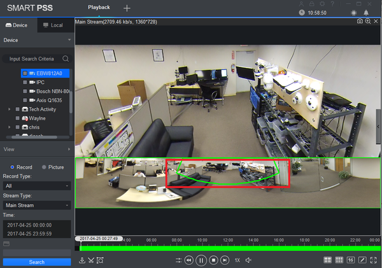Switch to the Device tab
The image size is (382, 268).
click(x=18, y=25)
